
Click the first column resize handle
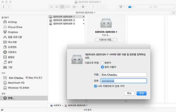86,101
